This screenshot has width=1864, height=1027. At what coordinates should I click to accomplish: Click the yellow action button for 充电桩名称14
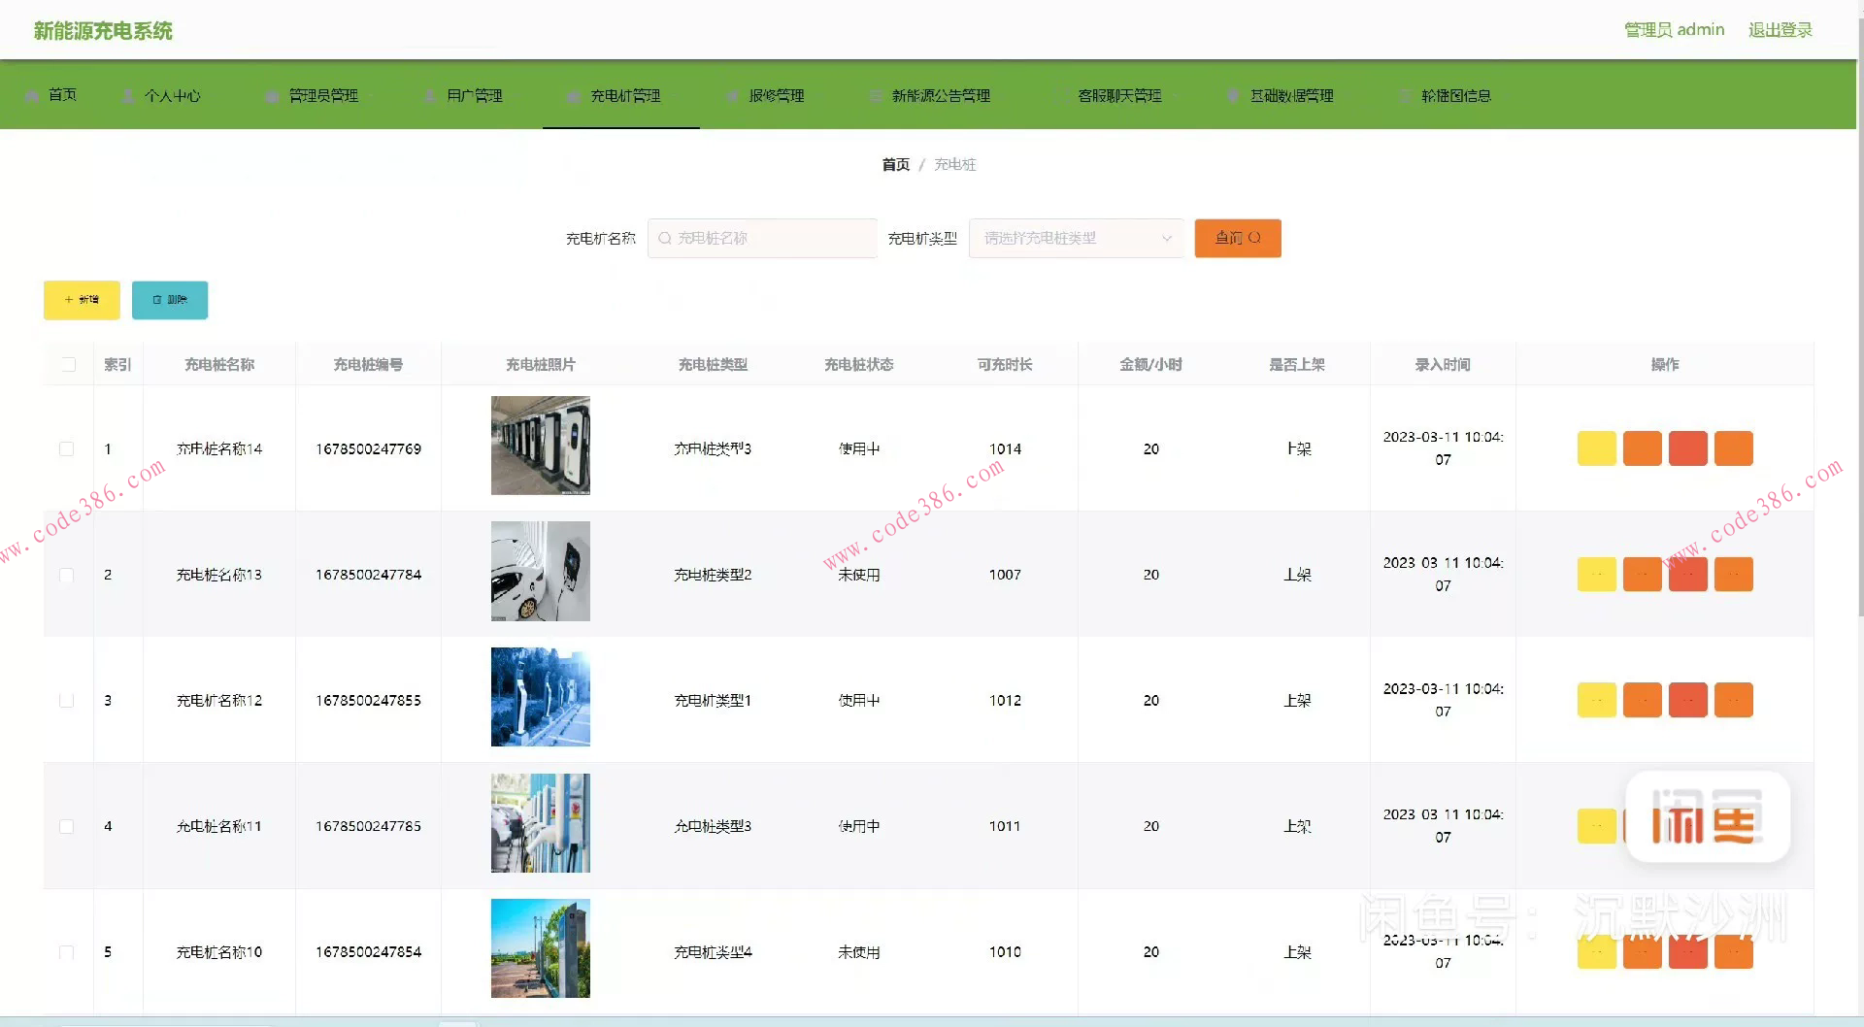click(x=1596, y=447)
